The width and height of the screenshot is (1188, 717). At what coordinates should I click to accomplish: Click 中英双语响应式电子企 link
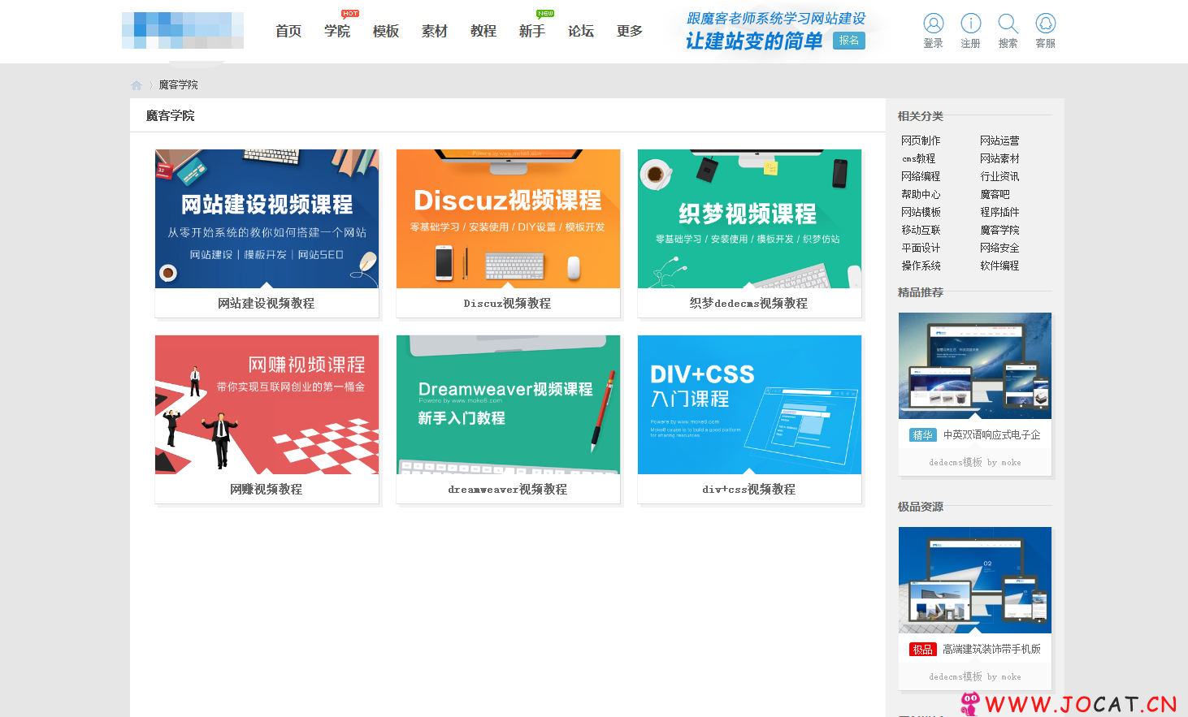[991, 435]
